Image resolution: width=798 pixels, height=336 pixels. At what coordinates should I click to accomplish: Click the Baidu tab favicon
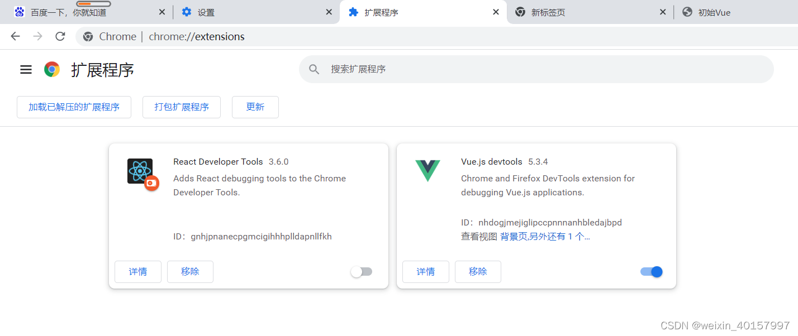tap(20, 12)
